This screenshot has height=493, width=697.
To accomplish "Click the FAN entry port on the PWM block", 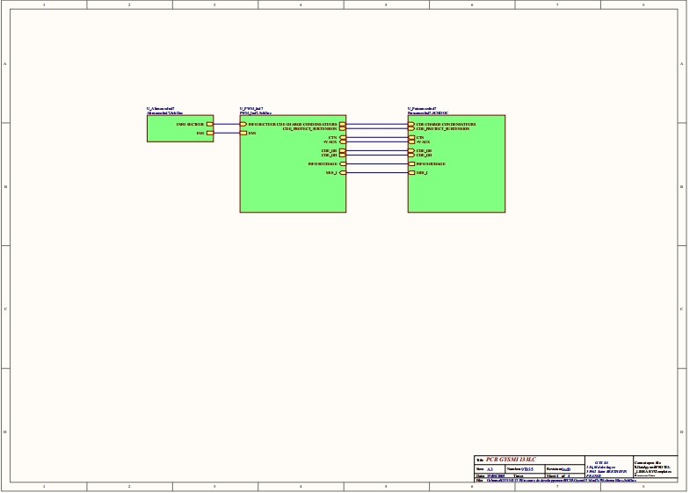I will pyautogui.click(x=243, y=134).
